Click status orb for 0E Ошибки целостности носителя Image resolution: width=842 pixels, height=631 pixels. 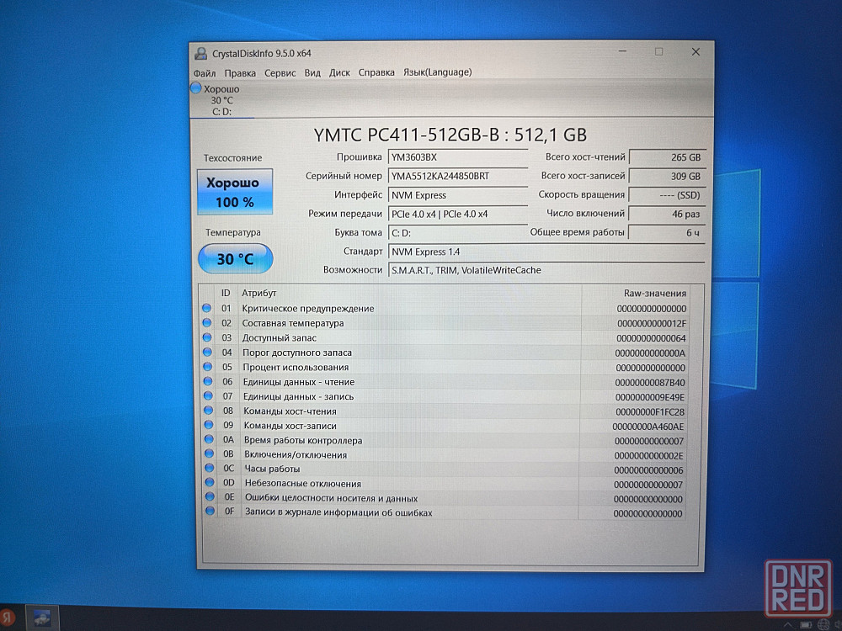tap(210, 497)
